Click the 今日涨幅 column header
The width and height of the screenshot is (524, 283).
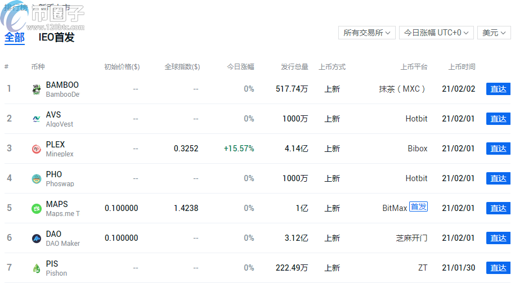[241, 67]
